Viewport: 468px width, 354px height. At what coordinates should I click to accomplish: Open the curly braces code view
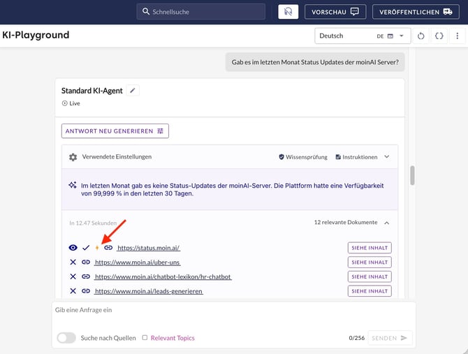pyautogui.click(x=439, y=36)
